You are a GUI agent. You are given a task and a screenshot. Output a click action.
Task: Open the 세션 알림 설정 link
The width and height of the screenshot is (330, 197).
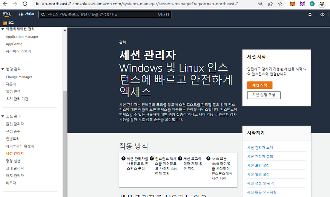pyautogui.click(x=258, y=174)
